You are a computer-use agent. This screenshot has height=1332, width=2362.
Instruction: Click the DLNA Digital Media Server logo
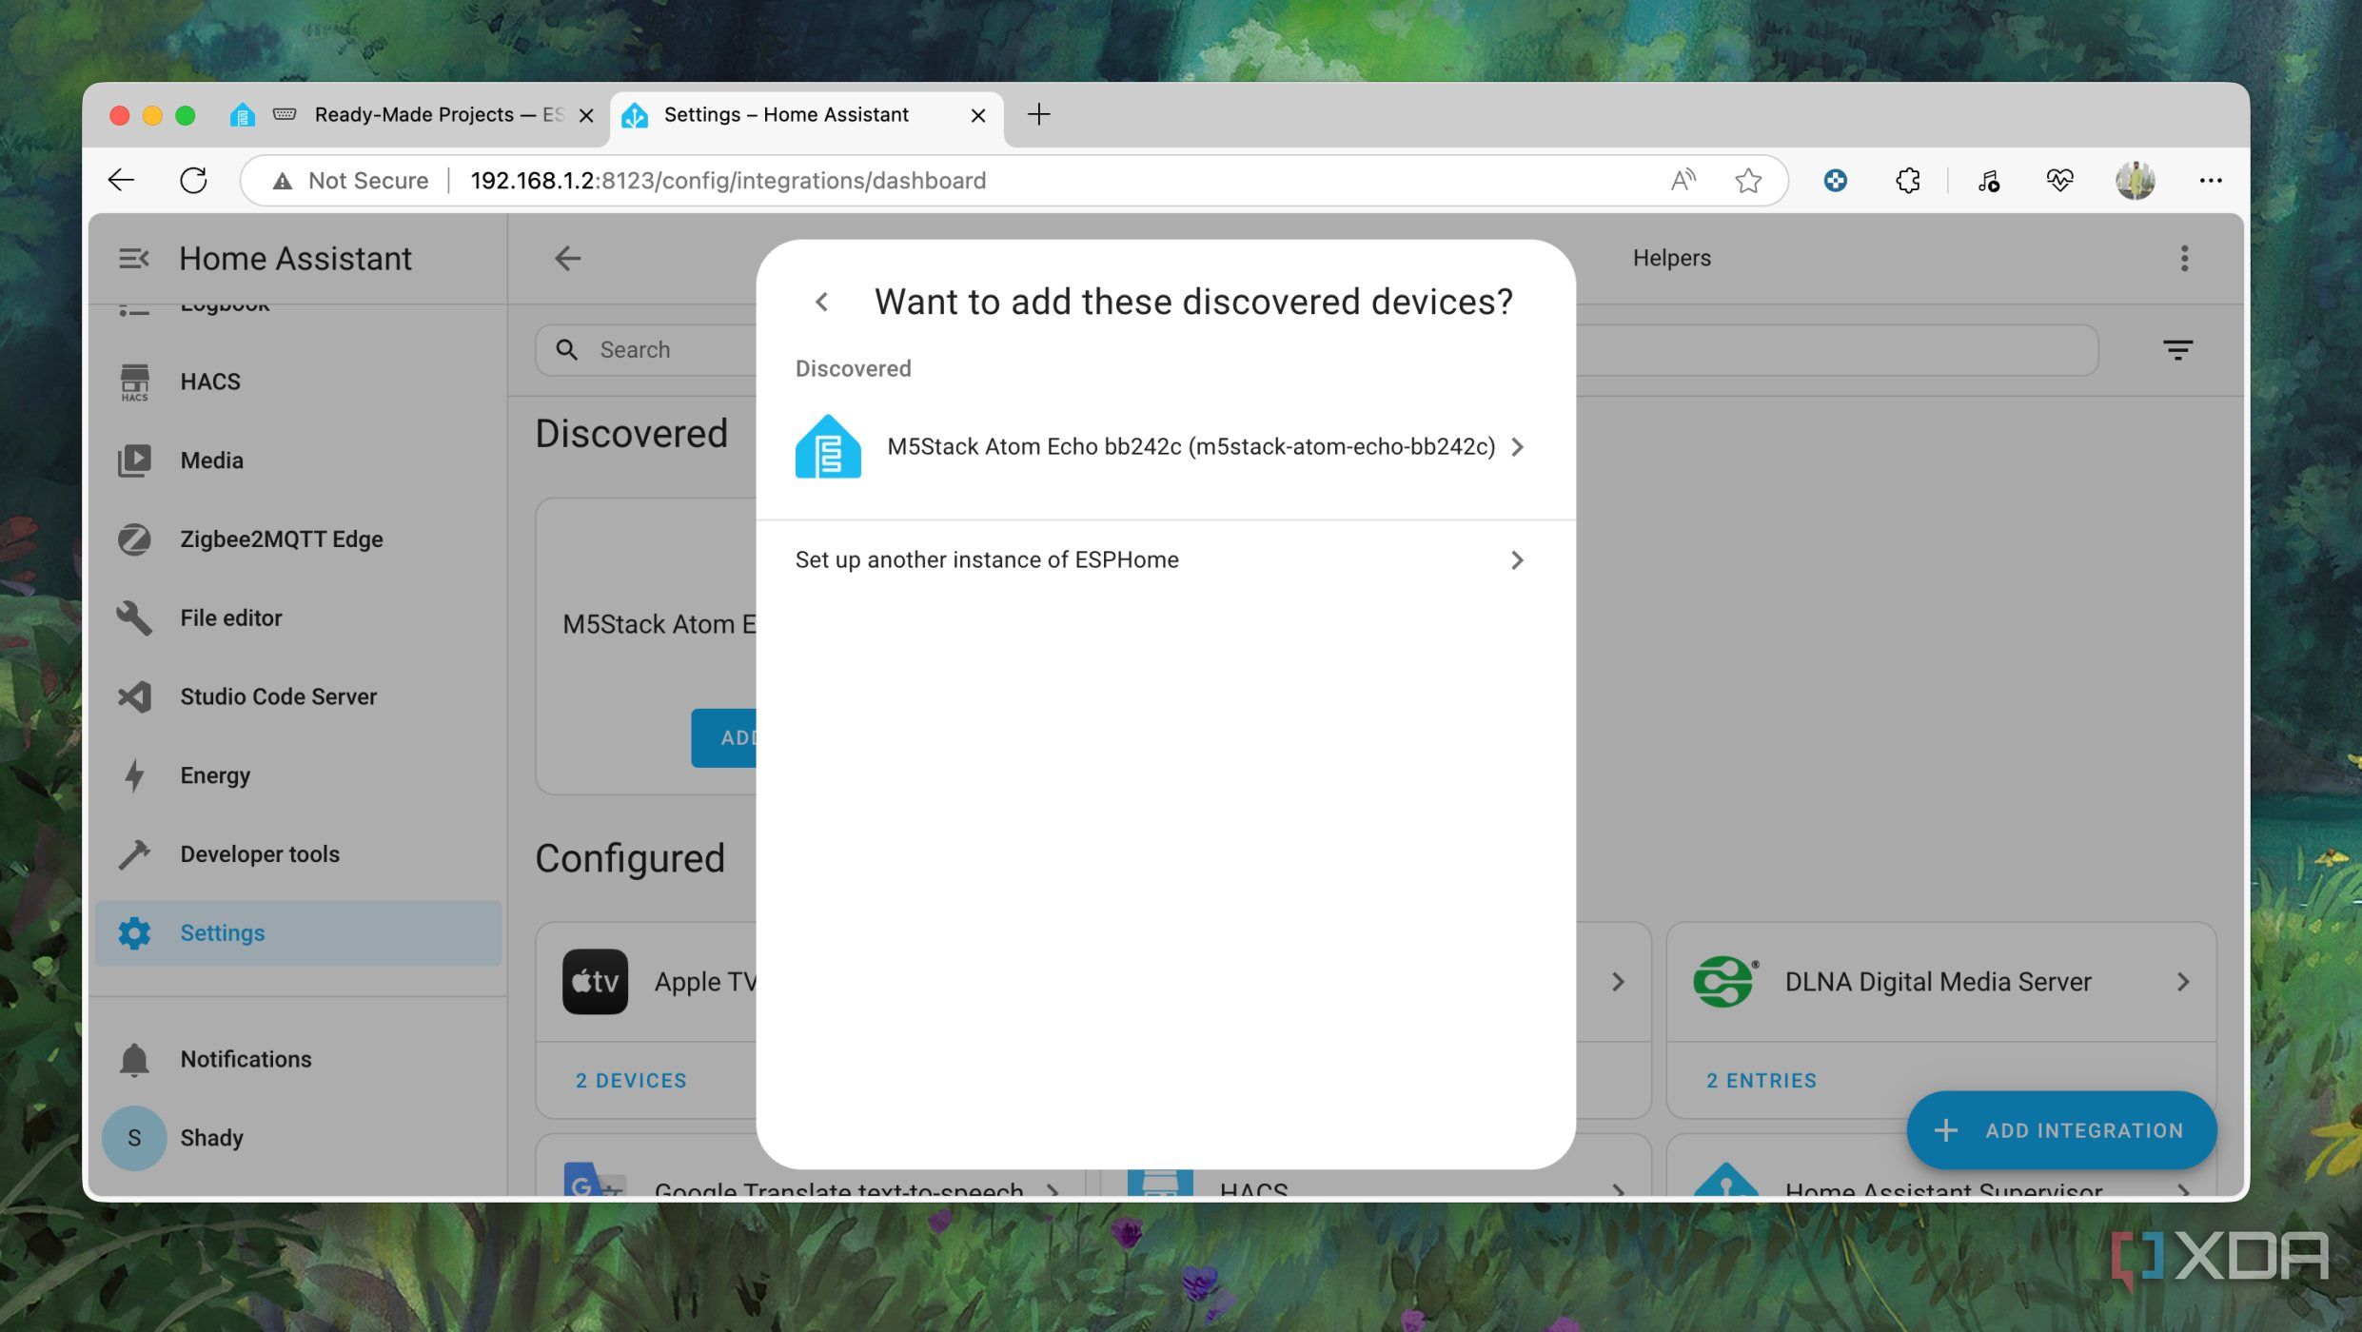pos(1724,982)
